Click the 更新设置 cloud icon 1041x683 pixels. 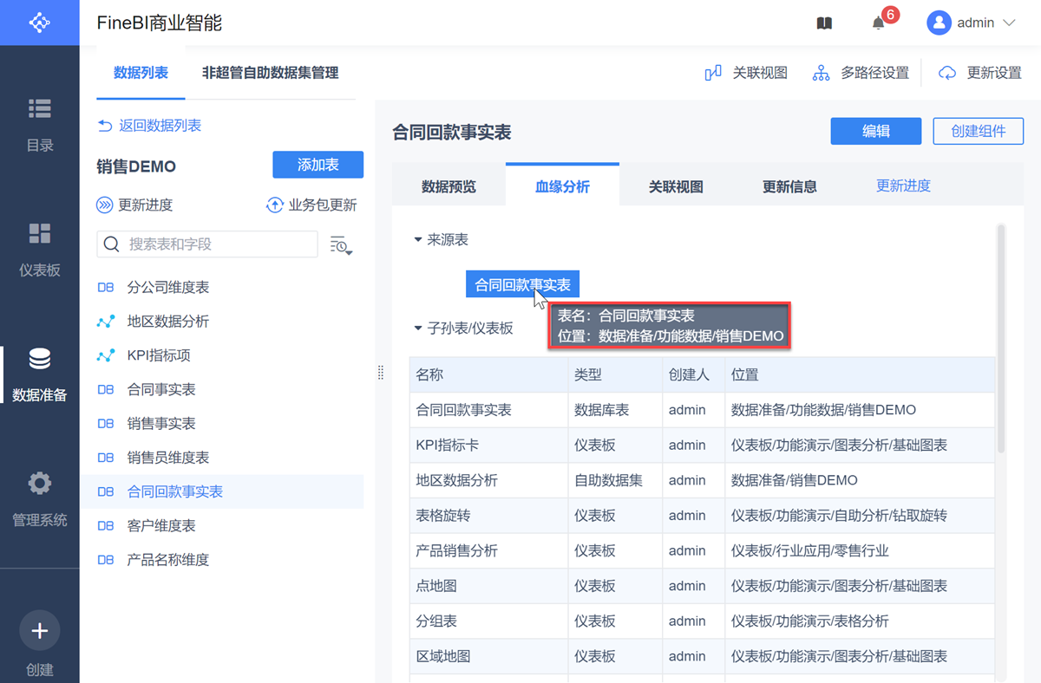click(947, 73)
